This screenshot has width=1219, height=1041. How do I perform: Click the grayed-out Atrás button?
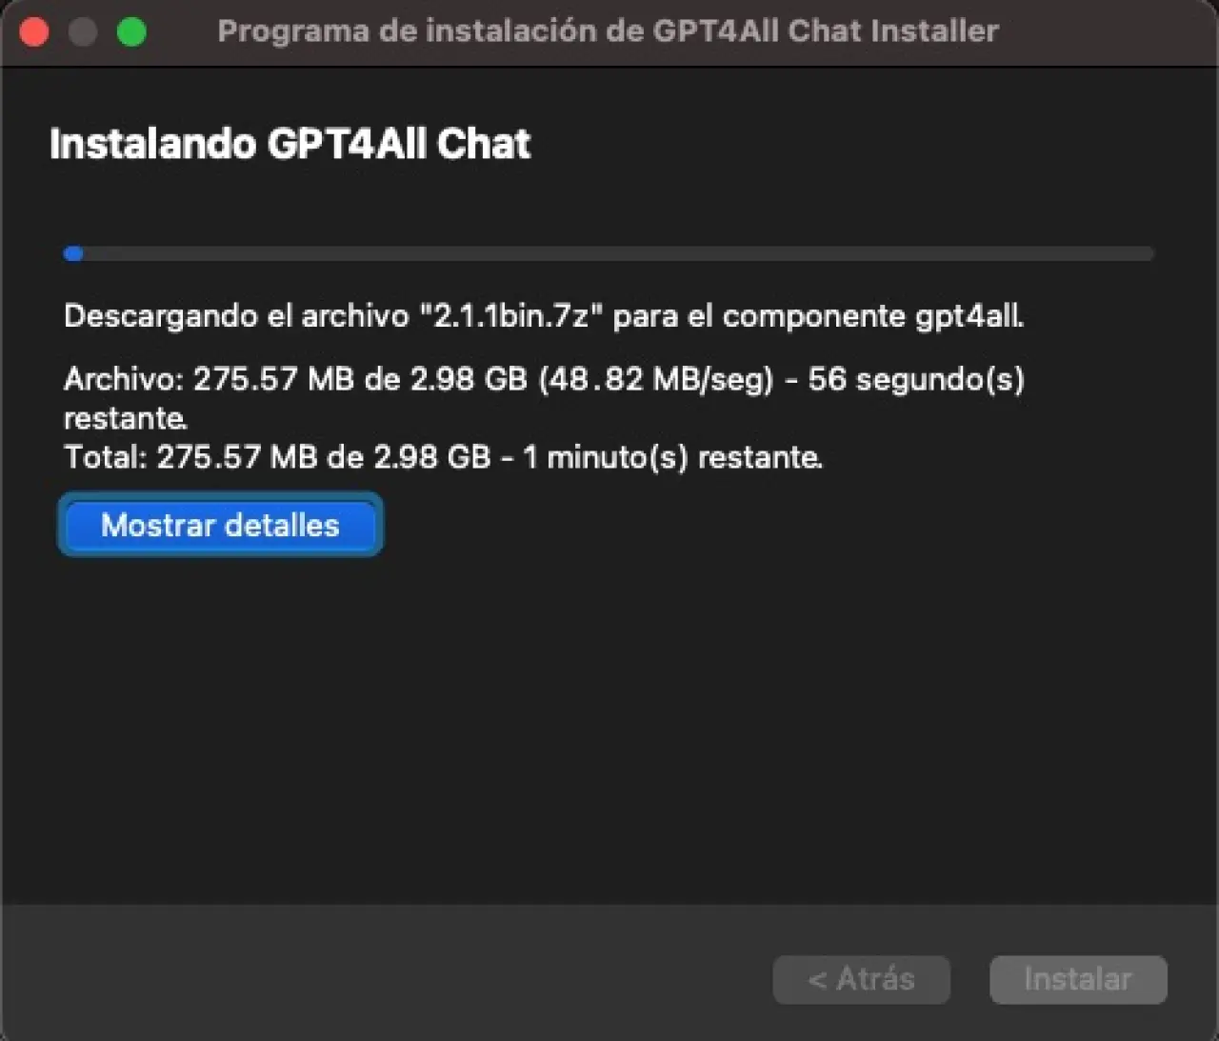coord(861,979)
